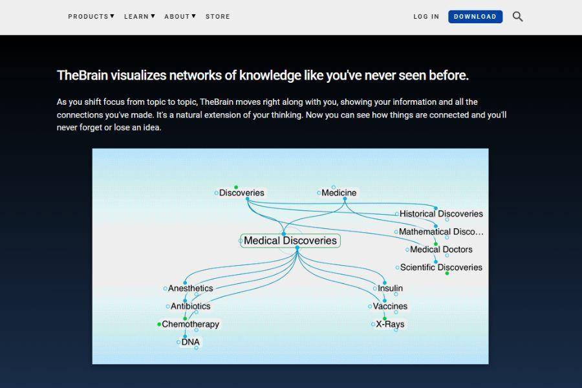Screen dimensions: 582x388
Task: Click the gate circle left of Vaccines
Action: (x=370, y=307)
